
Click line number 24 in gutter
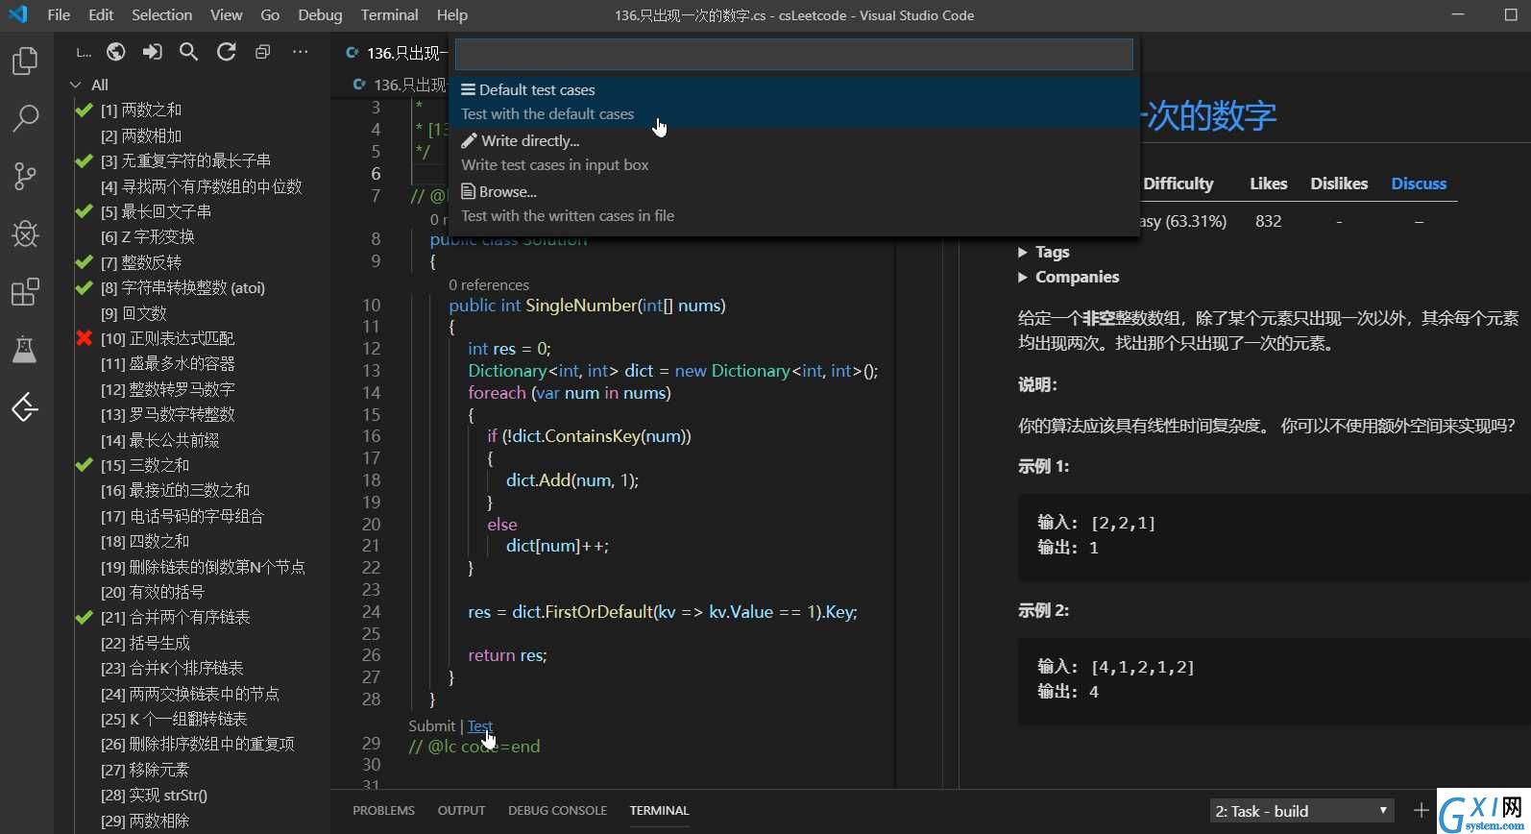click(x=371, y=612)
